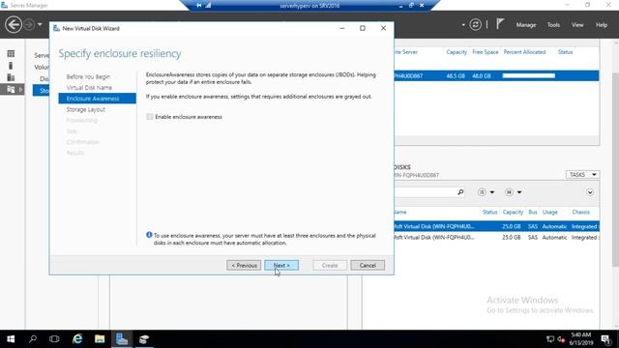Open the notifications flag icon

(x=500, y=24)
